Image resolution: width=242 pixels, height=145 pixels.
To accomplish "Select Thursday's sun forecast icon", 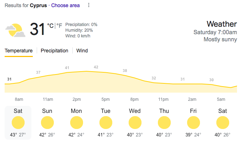I will click(x=164, y=123).
